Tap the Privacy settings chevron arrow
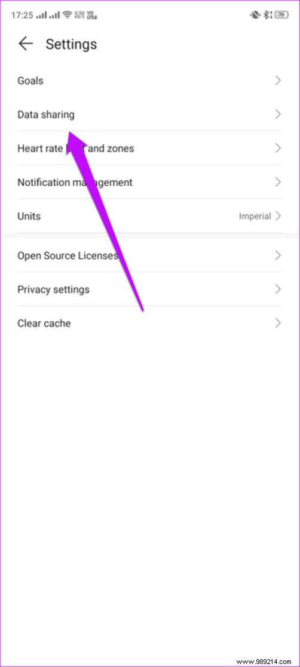The height and width of the screenshot is (667, 300). 278,289
